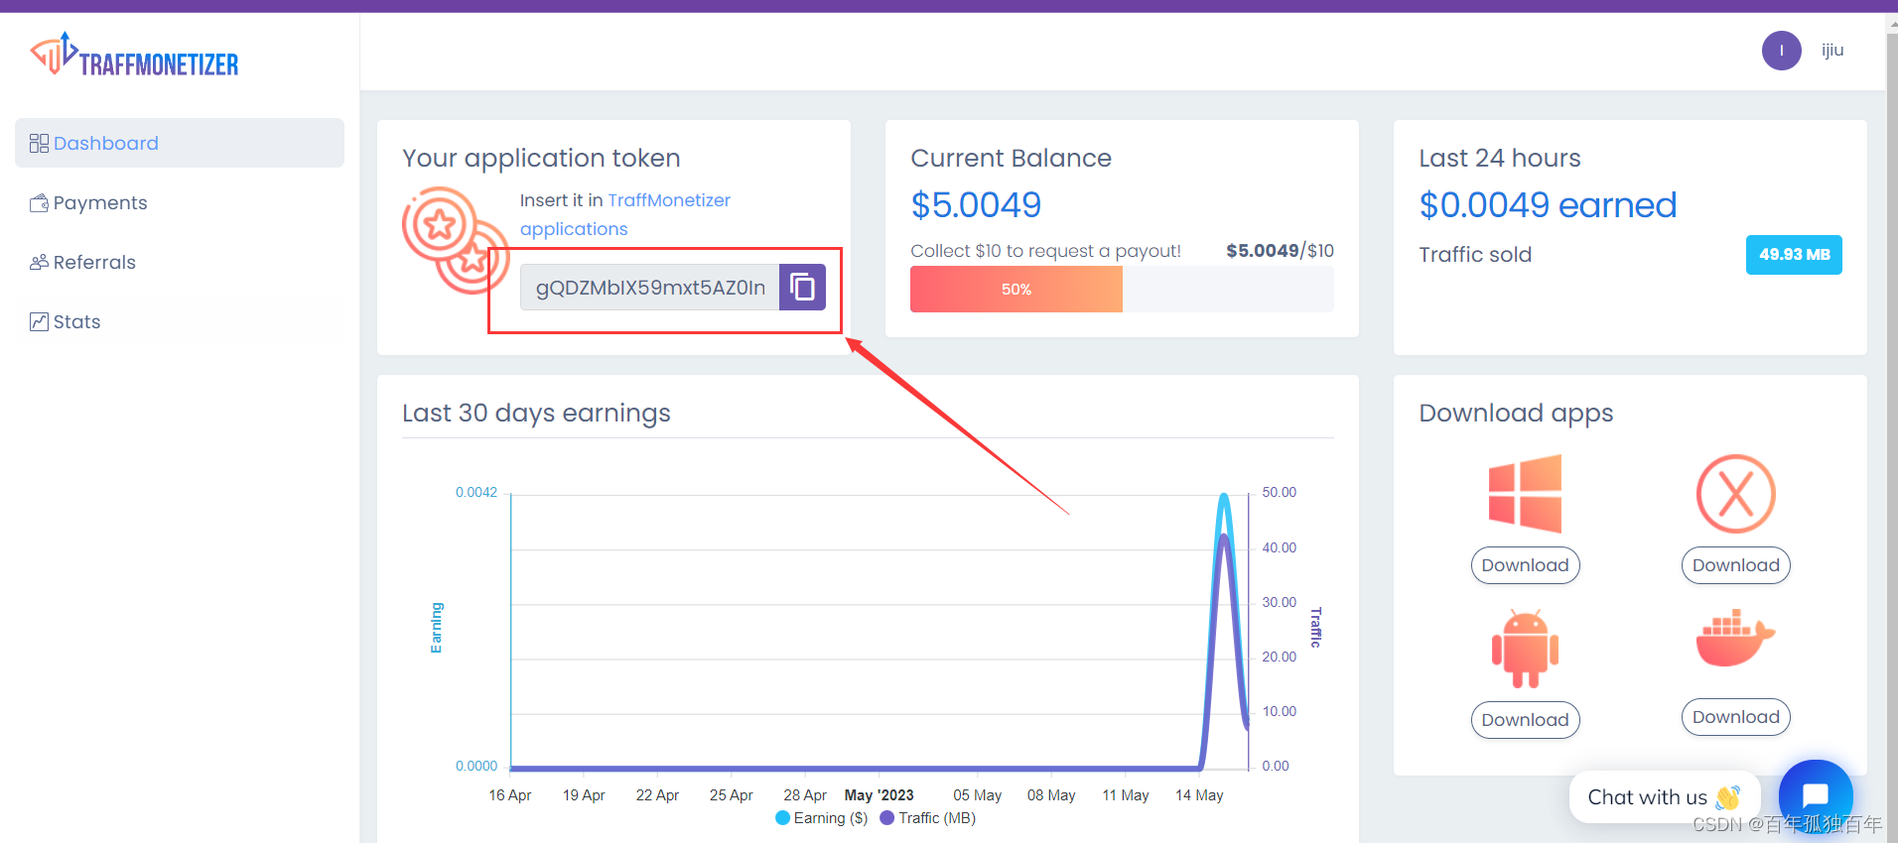The height and width of the screenshot is (843, 1898).
Task: Click the Your application token heading
Action: coord(541,159)
